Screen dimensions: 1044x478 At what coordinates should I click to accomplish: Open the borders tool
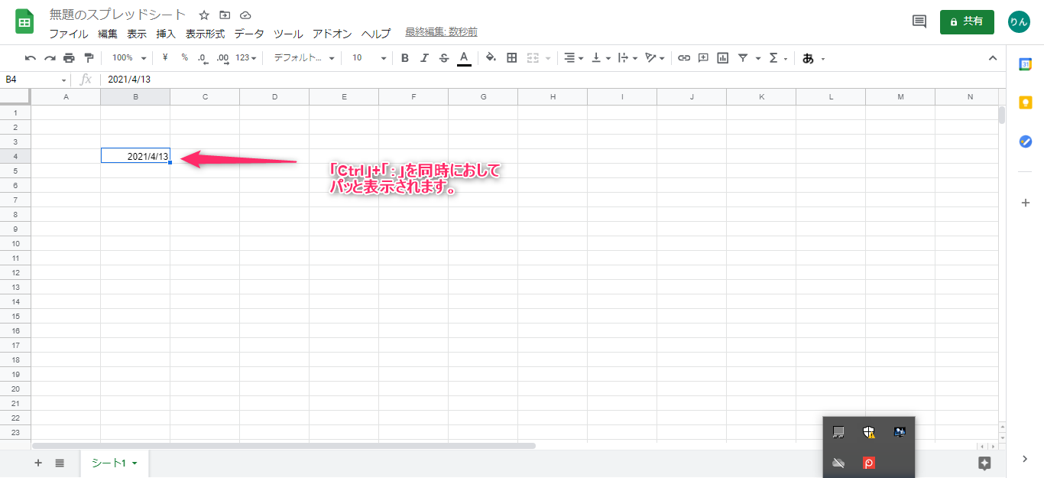point(512,58)
